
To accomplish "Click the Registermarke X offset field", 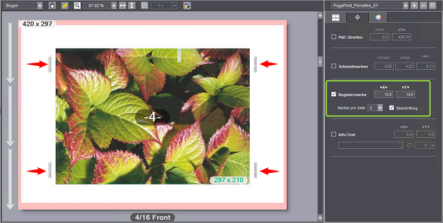I will (384, 94).
